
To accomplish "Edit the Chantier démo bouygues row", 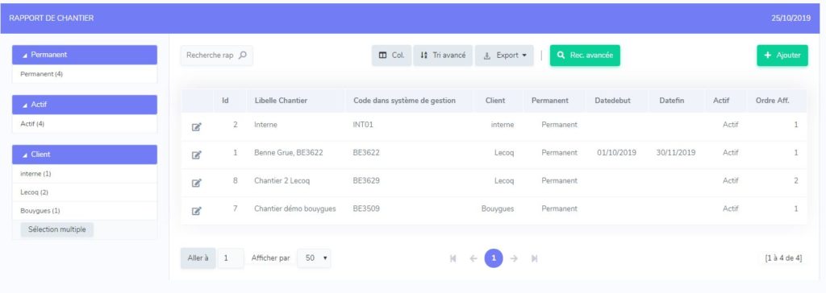I will 197,210.
